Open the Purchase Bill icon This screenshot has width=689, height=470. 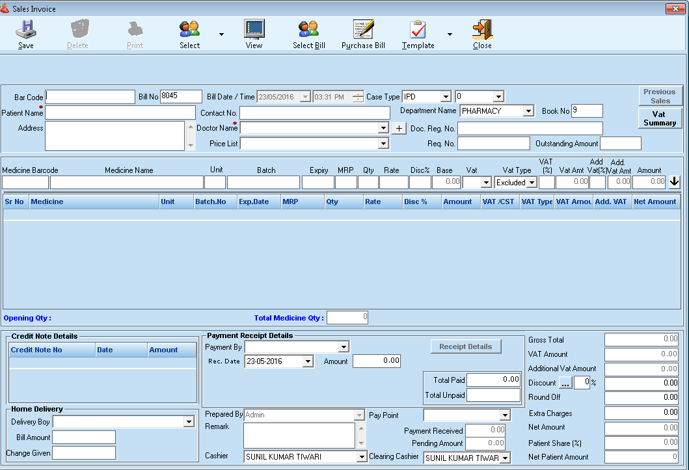363,29
